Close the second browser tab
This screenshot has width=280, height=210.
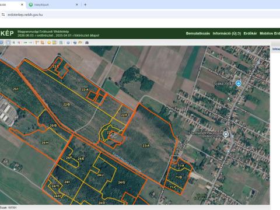pyautogui.click(x=77, y=5)
